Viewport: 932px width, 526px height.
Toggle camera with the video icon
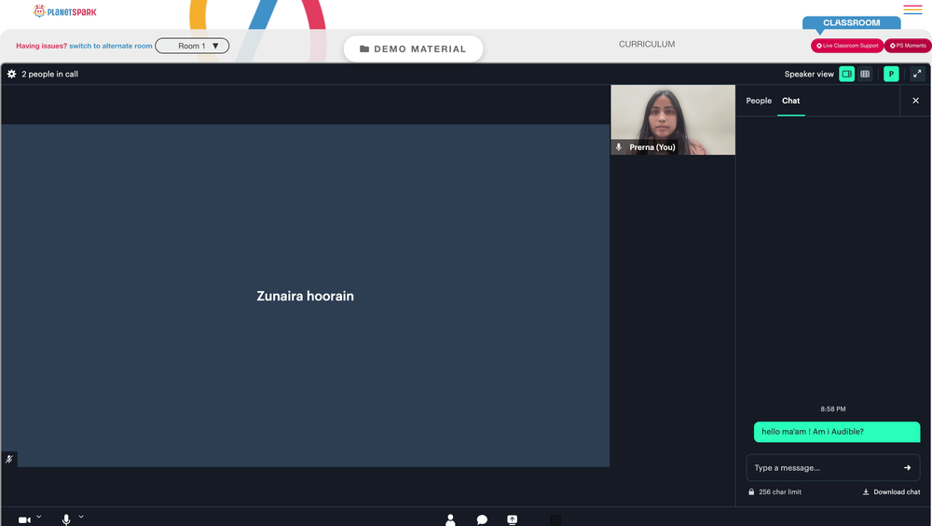click(x=24, y=519)
